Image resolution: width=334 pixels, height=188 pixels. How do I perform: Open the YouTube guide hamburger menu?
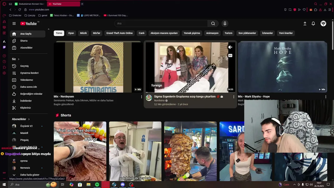14,23
